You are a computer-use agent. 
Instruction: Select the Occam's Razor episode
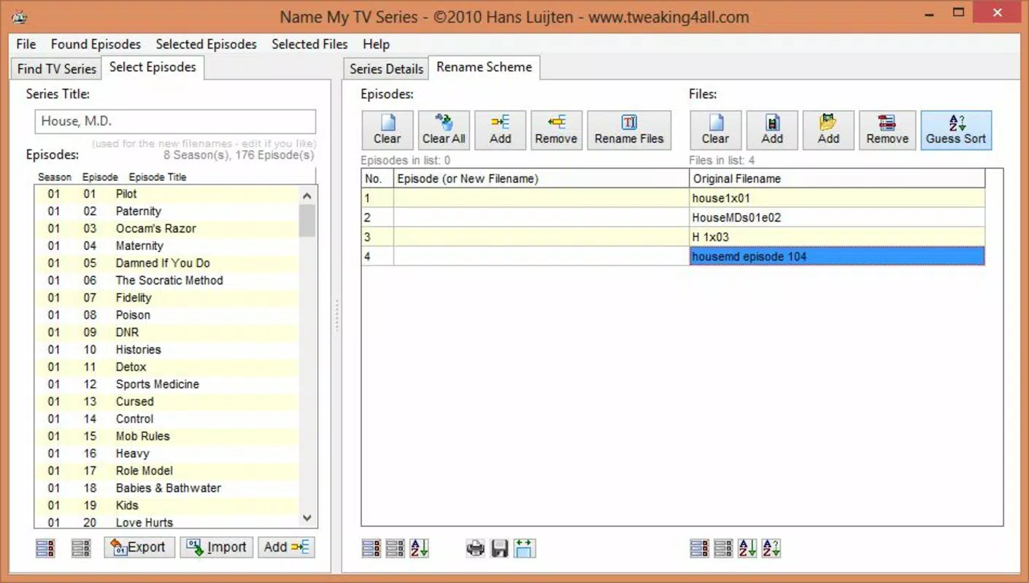point(167,229)
